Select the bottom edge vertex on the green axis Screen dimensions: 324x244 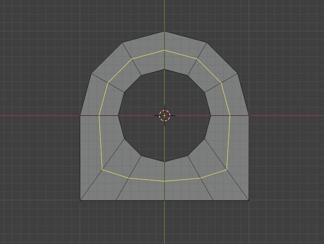(x=164, y=200)
